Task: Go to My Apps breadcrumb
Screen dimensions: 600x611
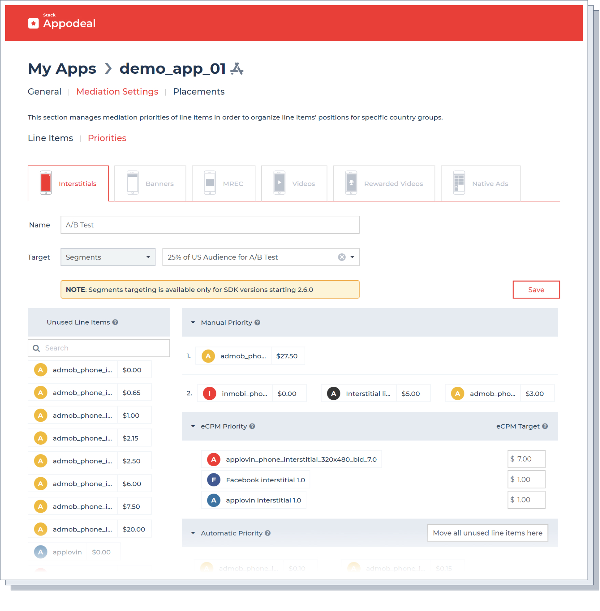Action: [x=62, y=69]
